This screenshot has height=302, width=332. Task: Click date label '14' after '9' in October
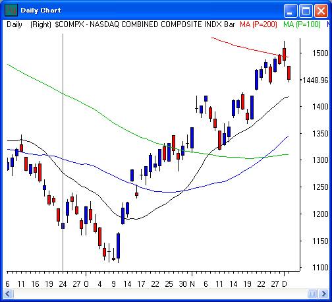coord(127,284)
